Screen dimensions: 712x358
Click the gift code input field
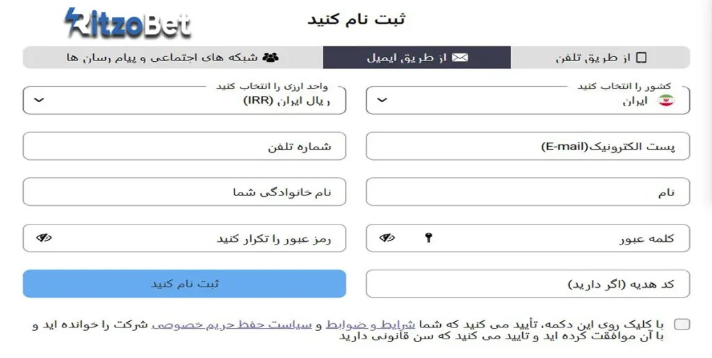click(528, 284)
